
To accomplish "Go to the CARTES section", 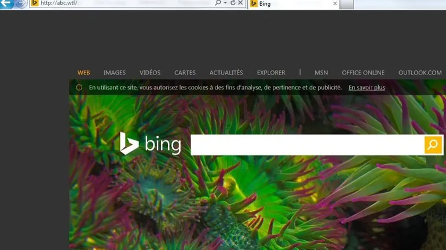I will 185,73.
